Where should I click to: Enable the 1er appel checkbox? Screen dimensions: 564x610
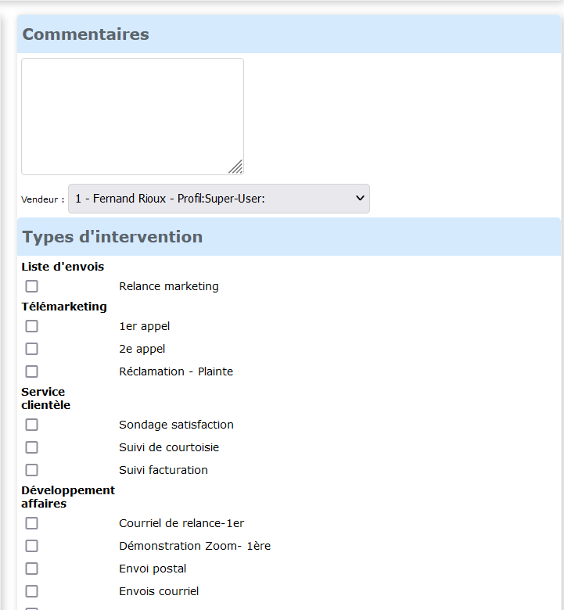click(31, 326)
